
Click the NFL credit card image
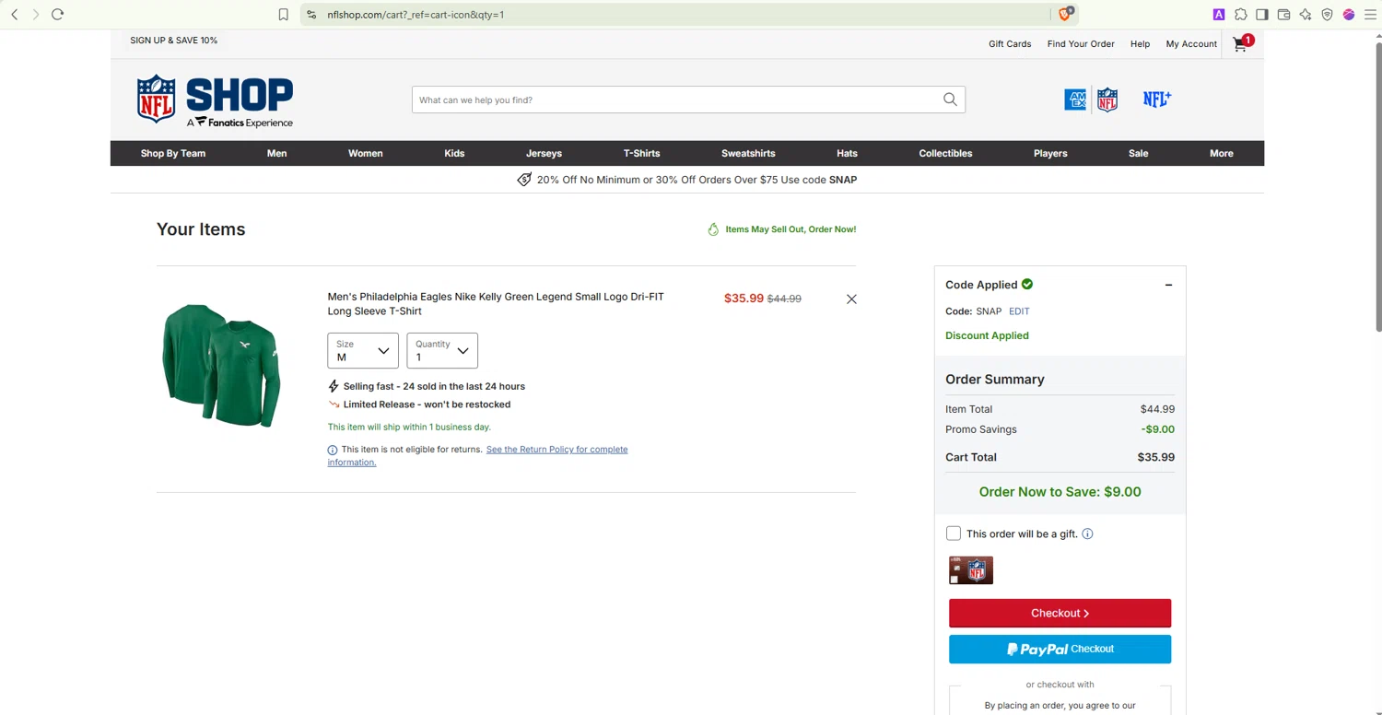click(x=971, y=570)
